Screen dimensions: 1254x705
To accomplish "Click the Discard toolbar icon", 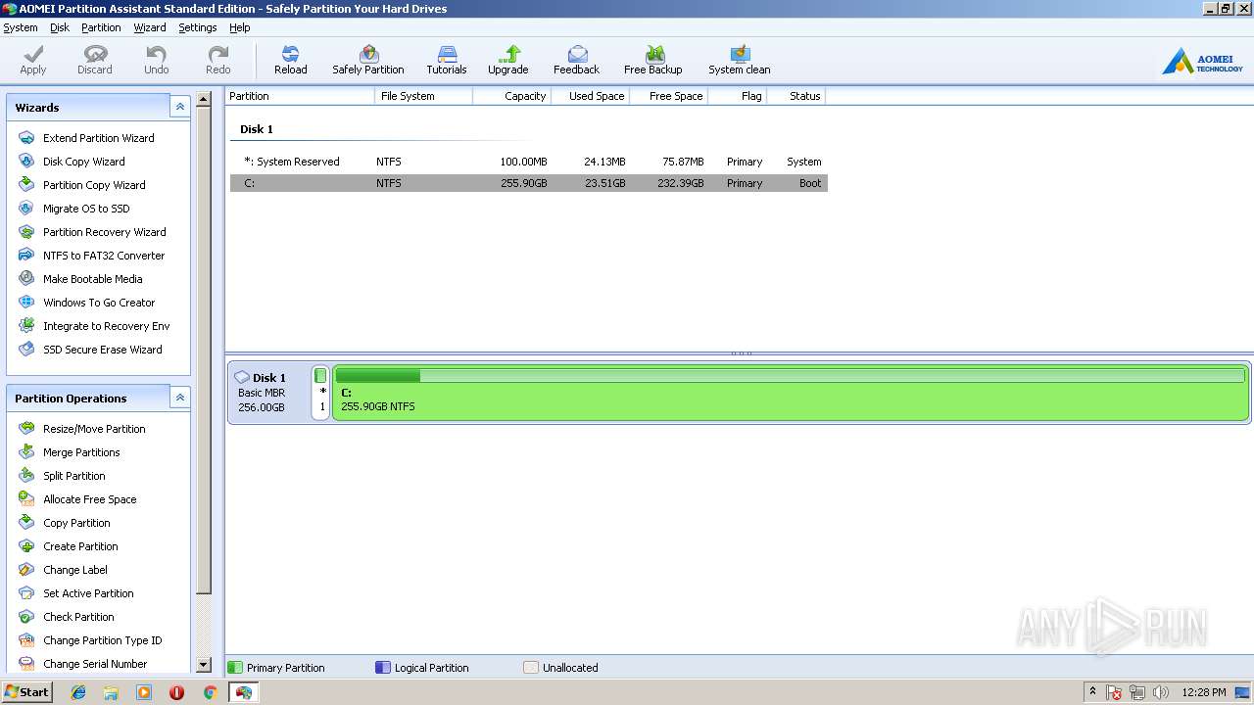I will (x=95, y=54).
